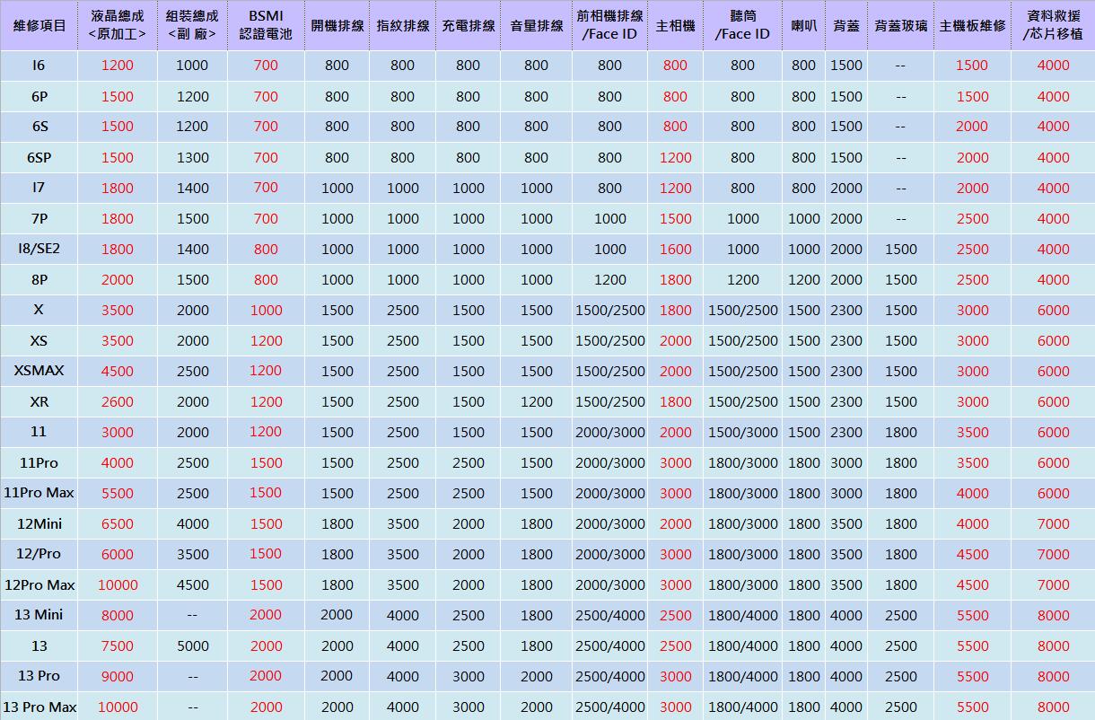1095x720 pixels.
Task: Select 6500 LCD price in 12Mini row
Action: pos(118,524)
